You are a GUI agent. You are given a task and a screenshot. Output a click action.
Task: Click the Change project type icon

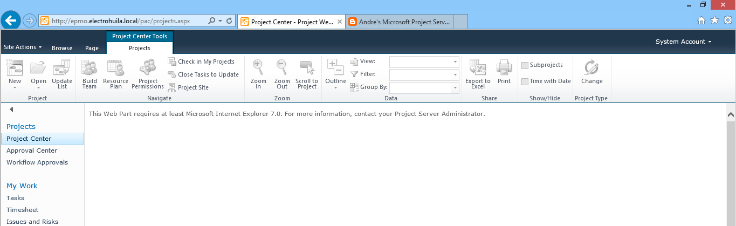pyautogui.click(x=591, y=69)
